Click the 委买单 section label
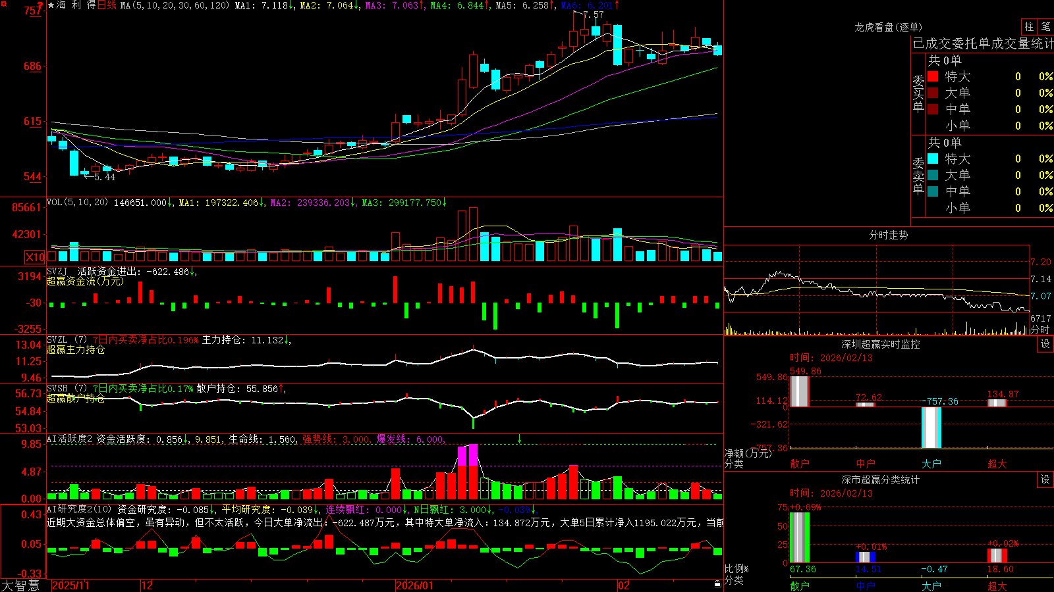The height and width of the screenshot is (592, 1054). (x=918, y=93)
